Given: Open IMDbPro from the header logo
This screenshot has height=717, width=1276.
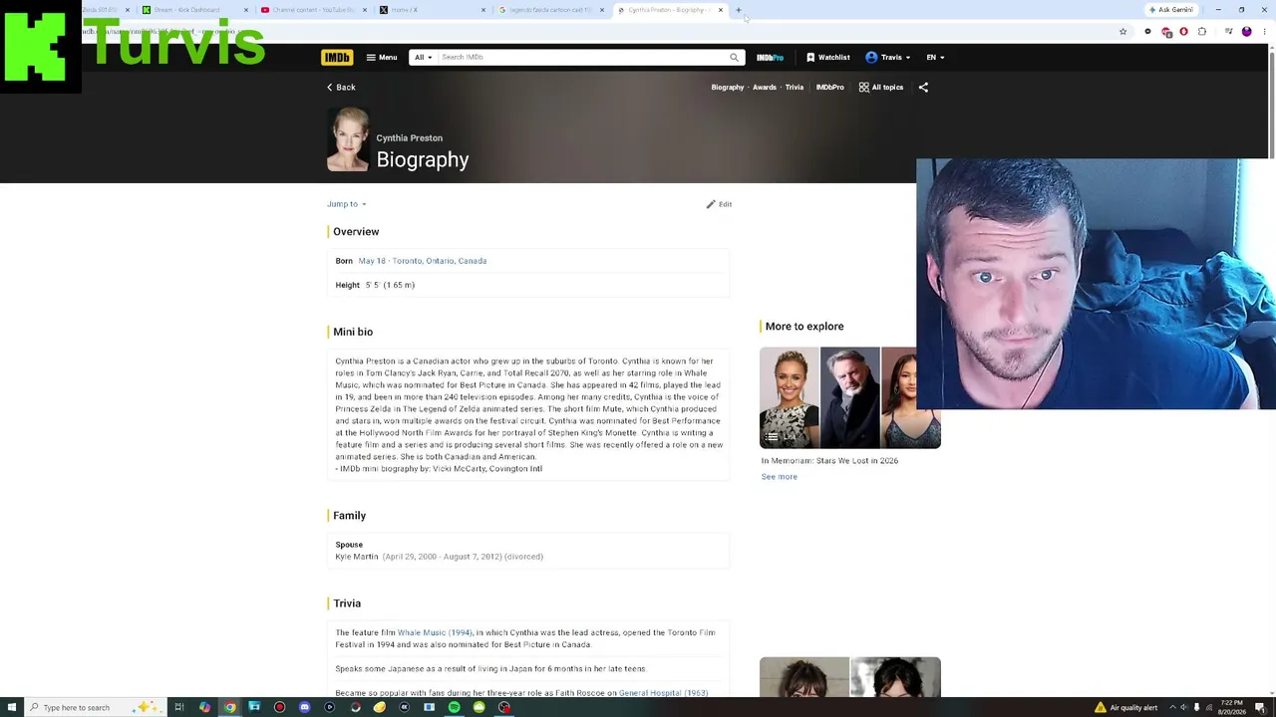Looking at the screenshot, I should pos(770,58).
